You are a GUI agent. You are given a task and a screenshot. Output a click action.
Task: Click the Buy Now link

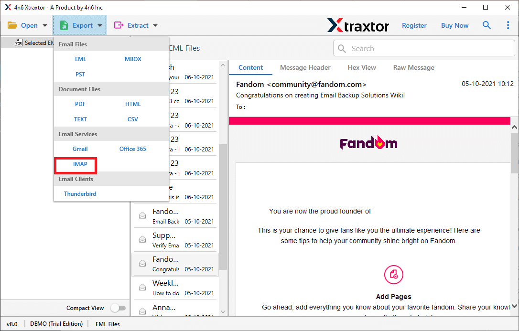pyautogui.click(x=454, y=25)
